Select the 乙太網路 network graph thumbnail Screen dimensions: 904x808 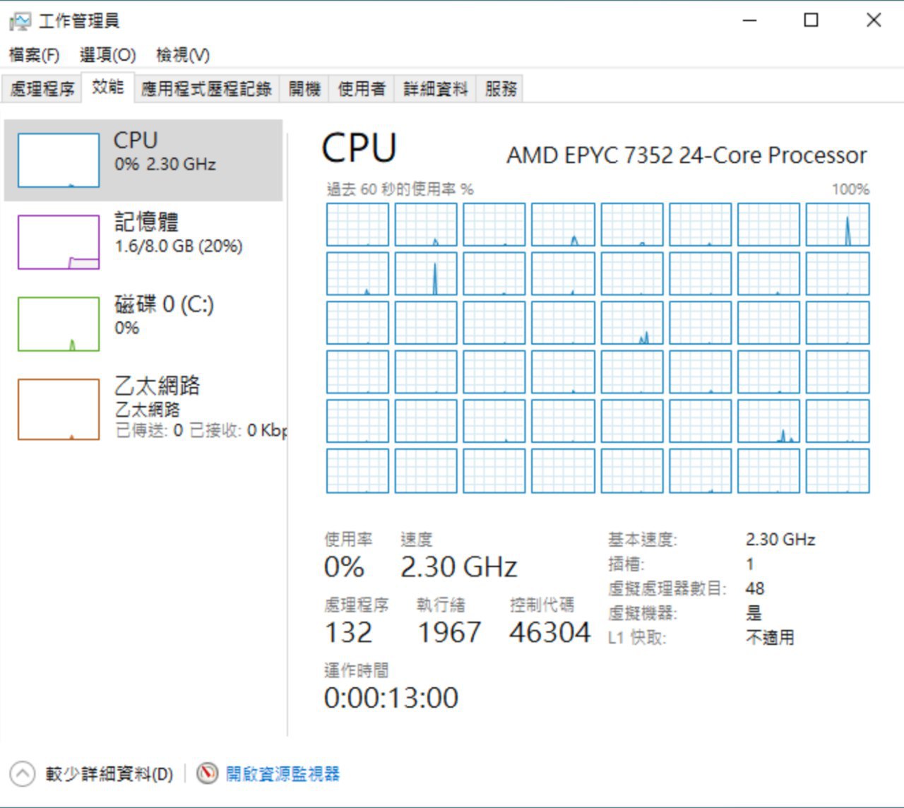point(58,409)
